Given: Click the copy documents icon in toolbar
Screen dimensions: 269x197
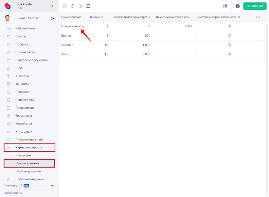Looking at the screenshot, I should coord(81,6).
